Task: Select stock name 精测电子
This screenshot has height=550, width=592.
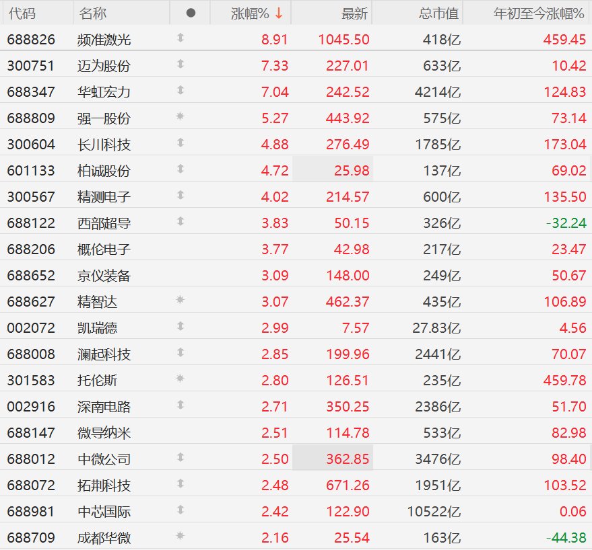Action: (x=104, y=197)
